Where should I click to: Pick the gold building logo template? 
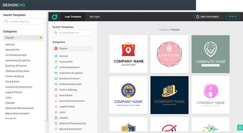click(x=169, y=95)
